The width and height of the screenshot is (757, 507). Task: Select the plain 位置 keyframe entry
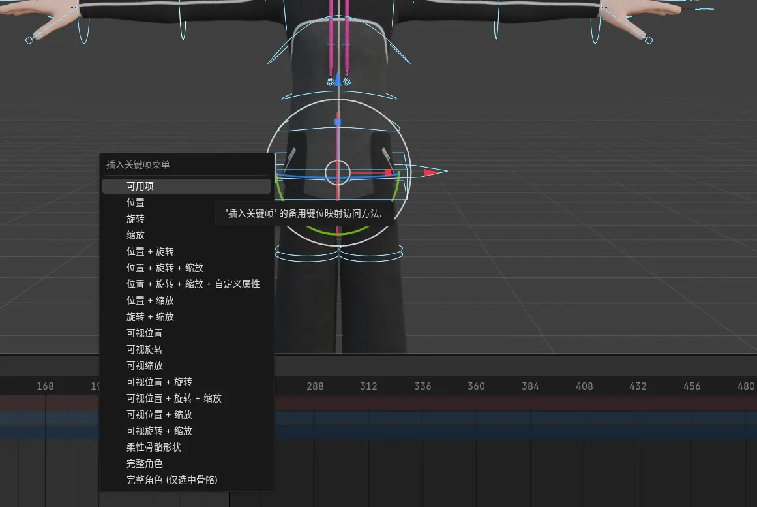coord(186,203)
